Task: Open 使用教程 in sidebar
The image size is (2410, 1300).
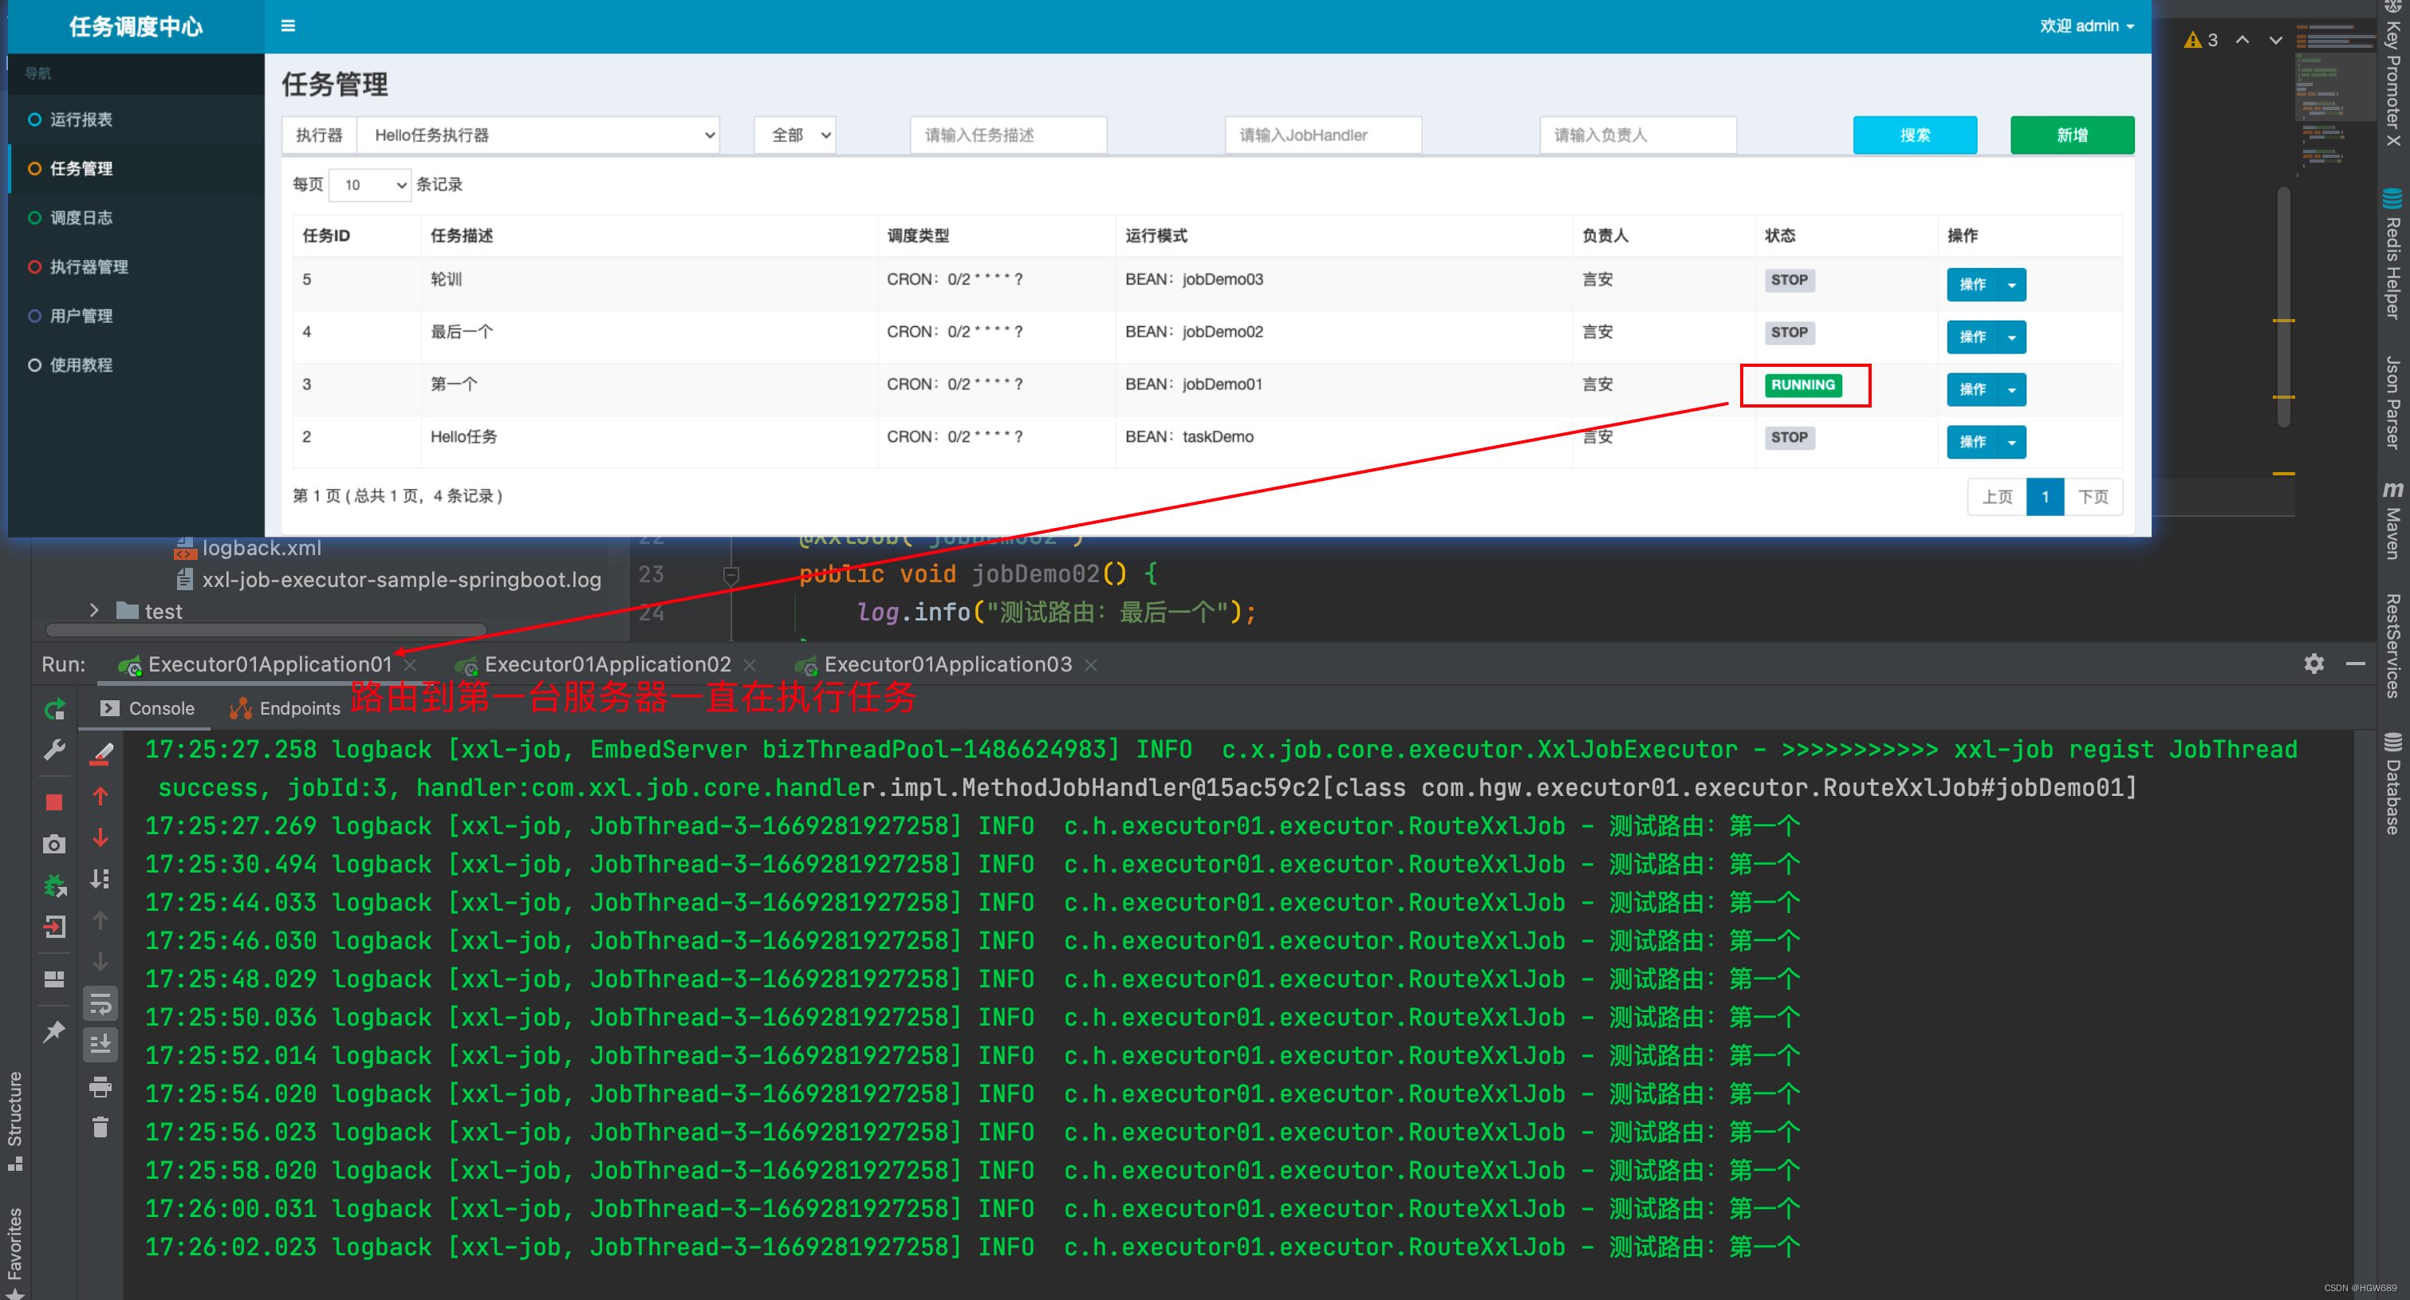Action: [x=81, y=365]
